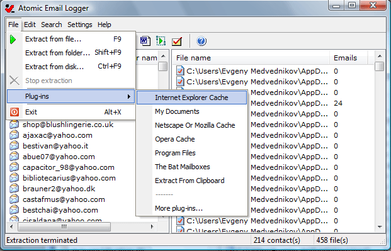Click envelope icon next to castafmus@yahoo.com

tap(14, 199)
